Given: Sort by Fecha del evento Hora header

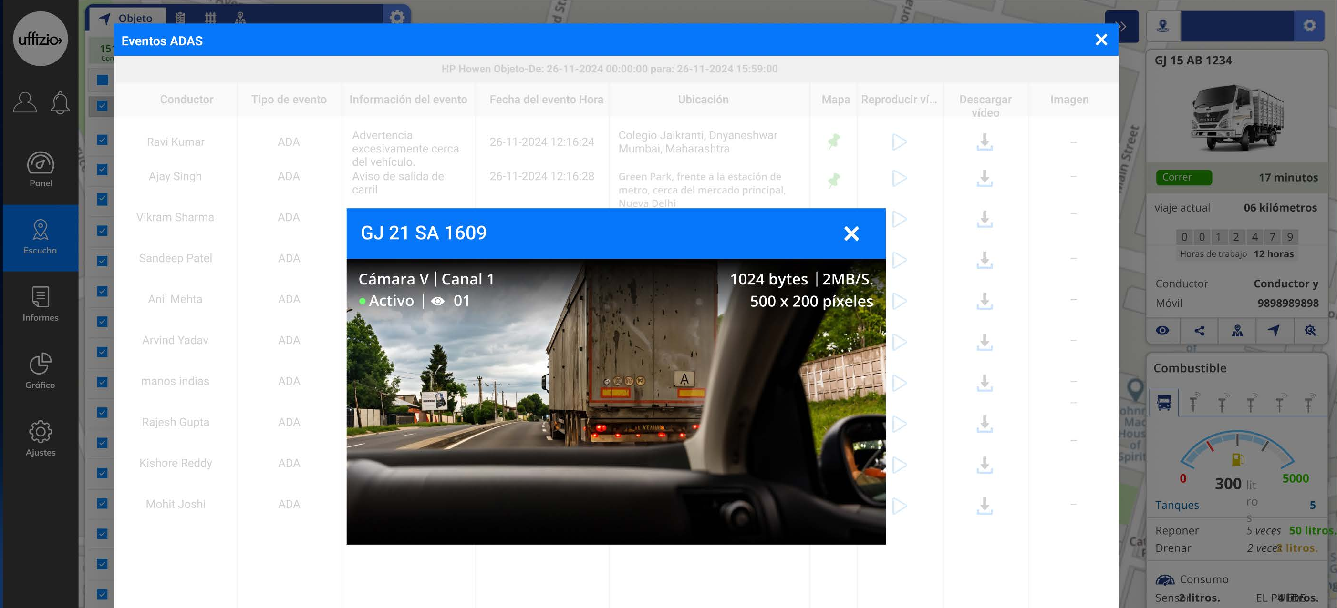Looking at the screenshot, I should pyautogui.click(x=547, y=100).
